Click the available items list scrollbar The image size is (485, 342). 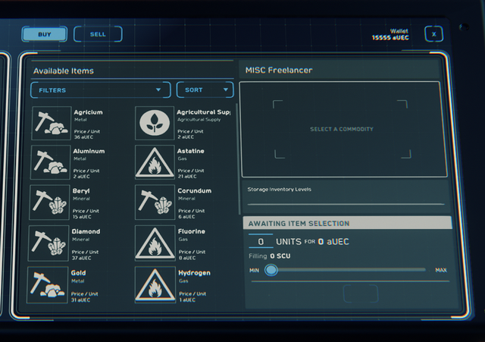click(x=238, y=159)
